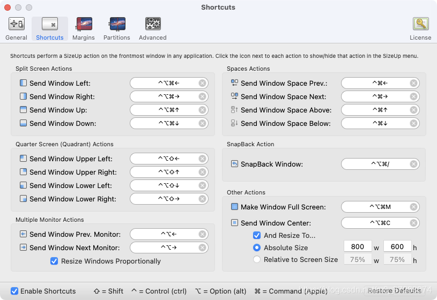The height and width of the screenshot is (300, 437).
Task: Toggle menu icon for Send Window Prev. Monitor
Action: [x=23, y=234]
